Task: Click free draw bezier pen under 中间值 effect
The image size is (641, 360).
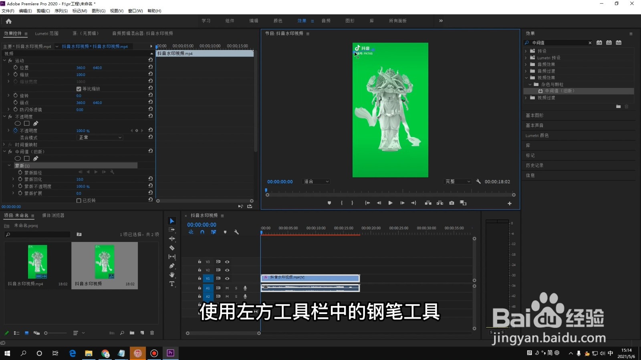Action: 36,158
